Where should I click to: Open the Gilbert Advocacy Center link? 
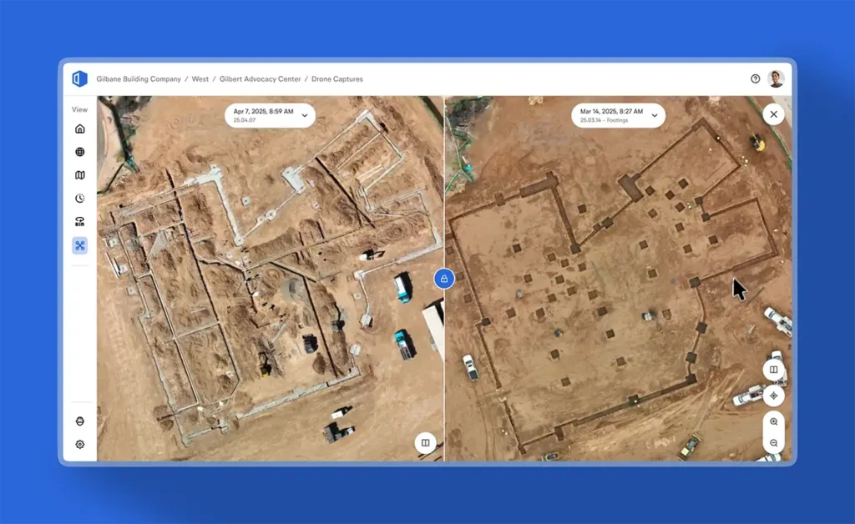click(x=259, y=78)
